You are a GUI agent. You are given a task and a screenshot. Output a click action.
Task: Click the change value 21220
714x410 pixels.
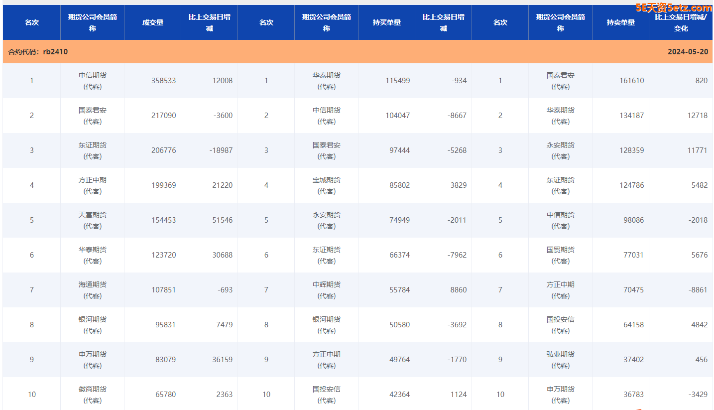tap(223, 185)
